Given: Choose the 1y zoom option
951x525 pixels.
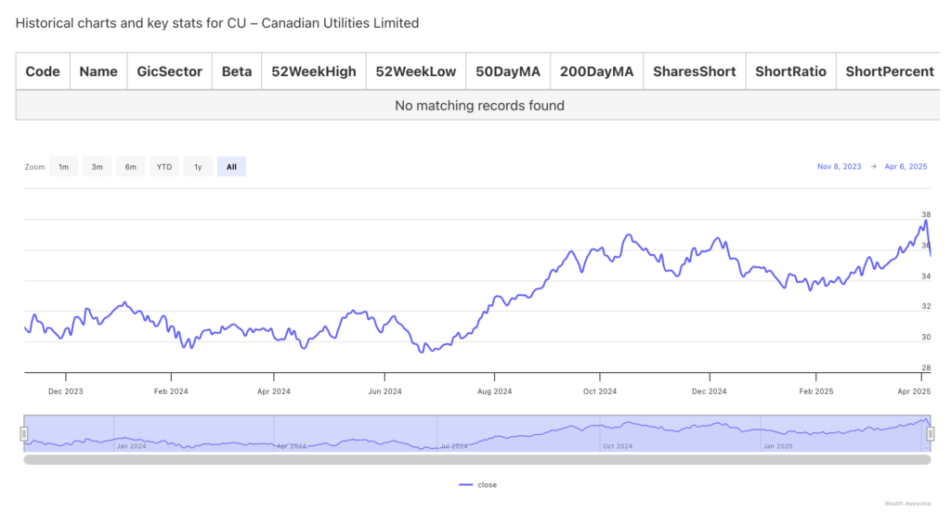Looking at the screenshot, I should [x=198, y=167].
